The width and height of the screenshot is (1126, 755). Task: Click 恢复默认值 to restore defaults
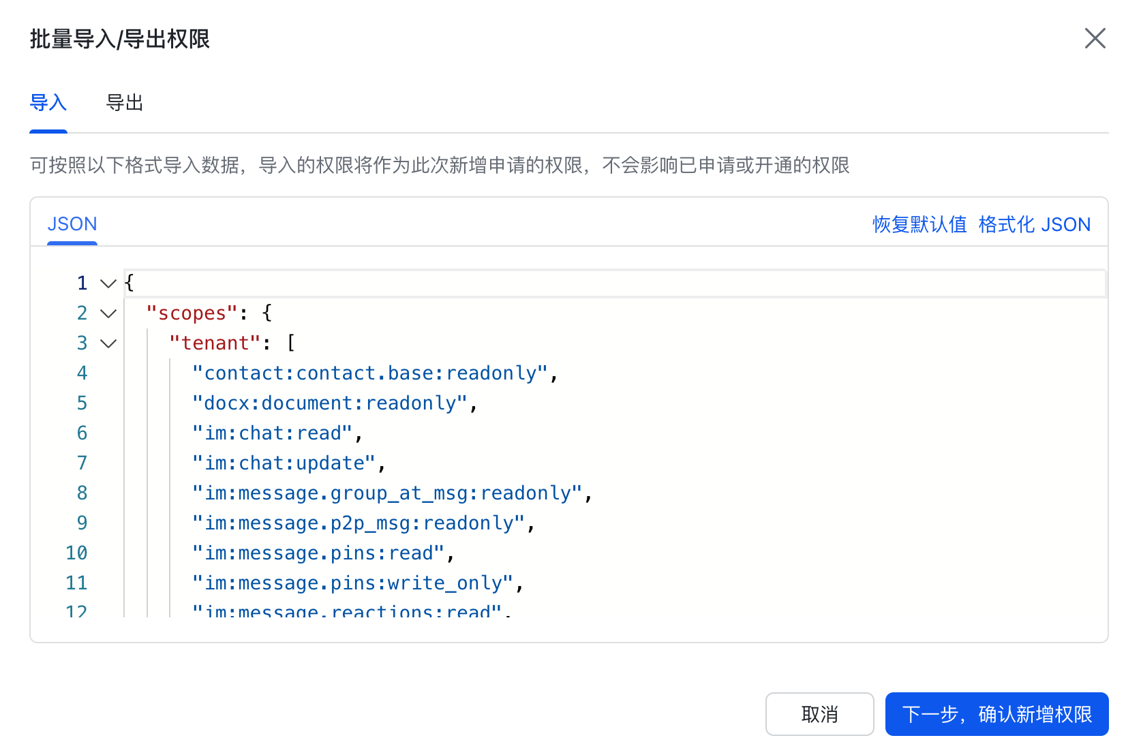[x=919, y=224]
